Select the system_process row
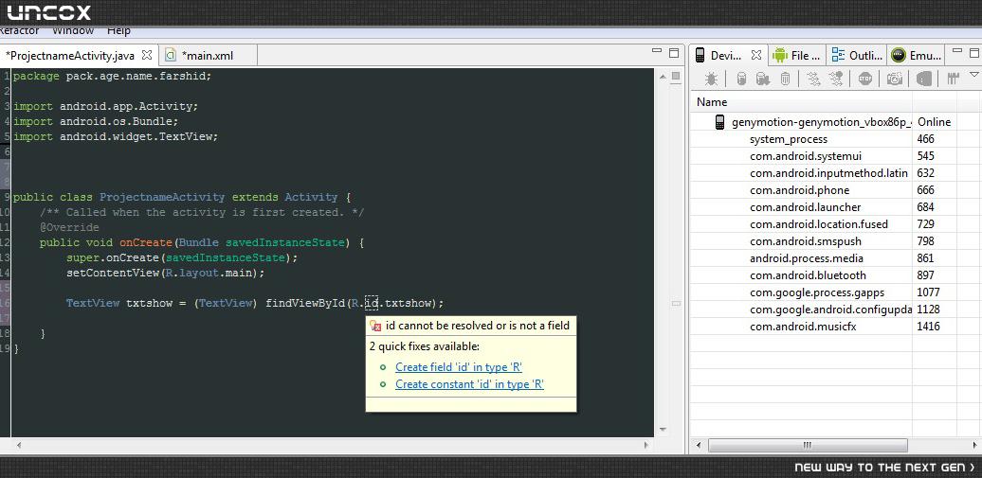982x478 pixels. click(789, 139)
